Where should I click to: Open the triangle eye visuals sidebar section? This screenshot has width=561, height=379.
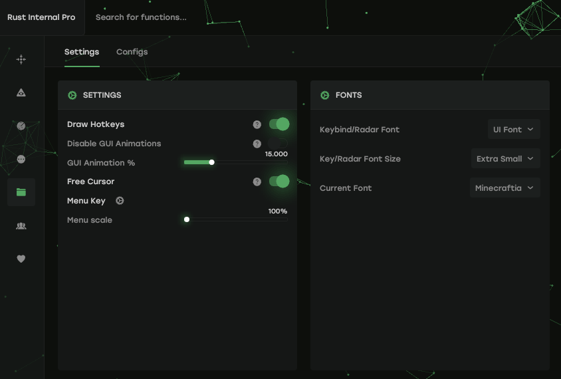[21, 92]
